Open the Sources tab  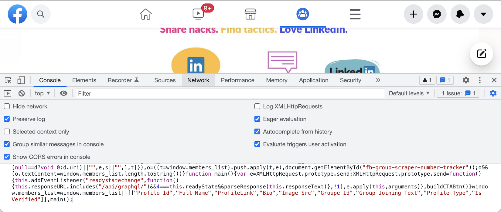pos(165,80)
